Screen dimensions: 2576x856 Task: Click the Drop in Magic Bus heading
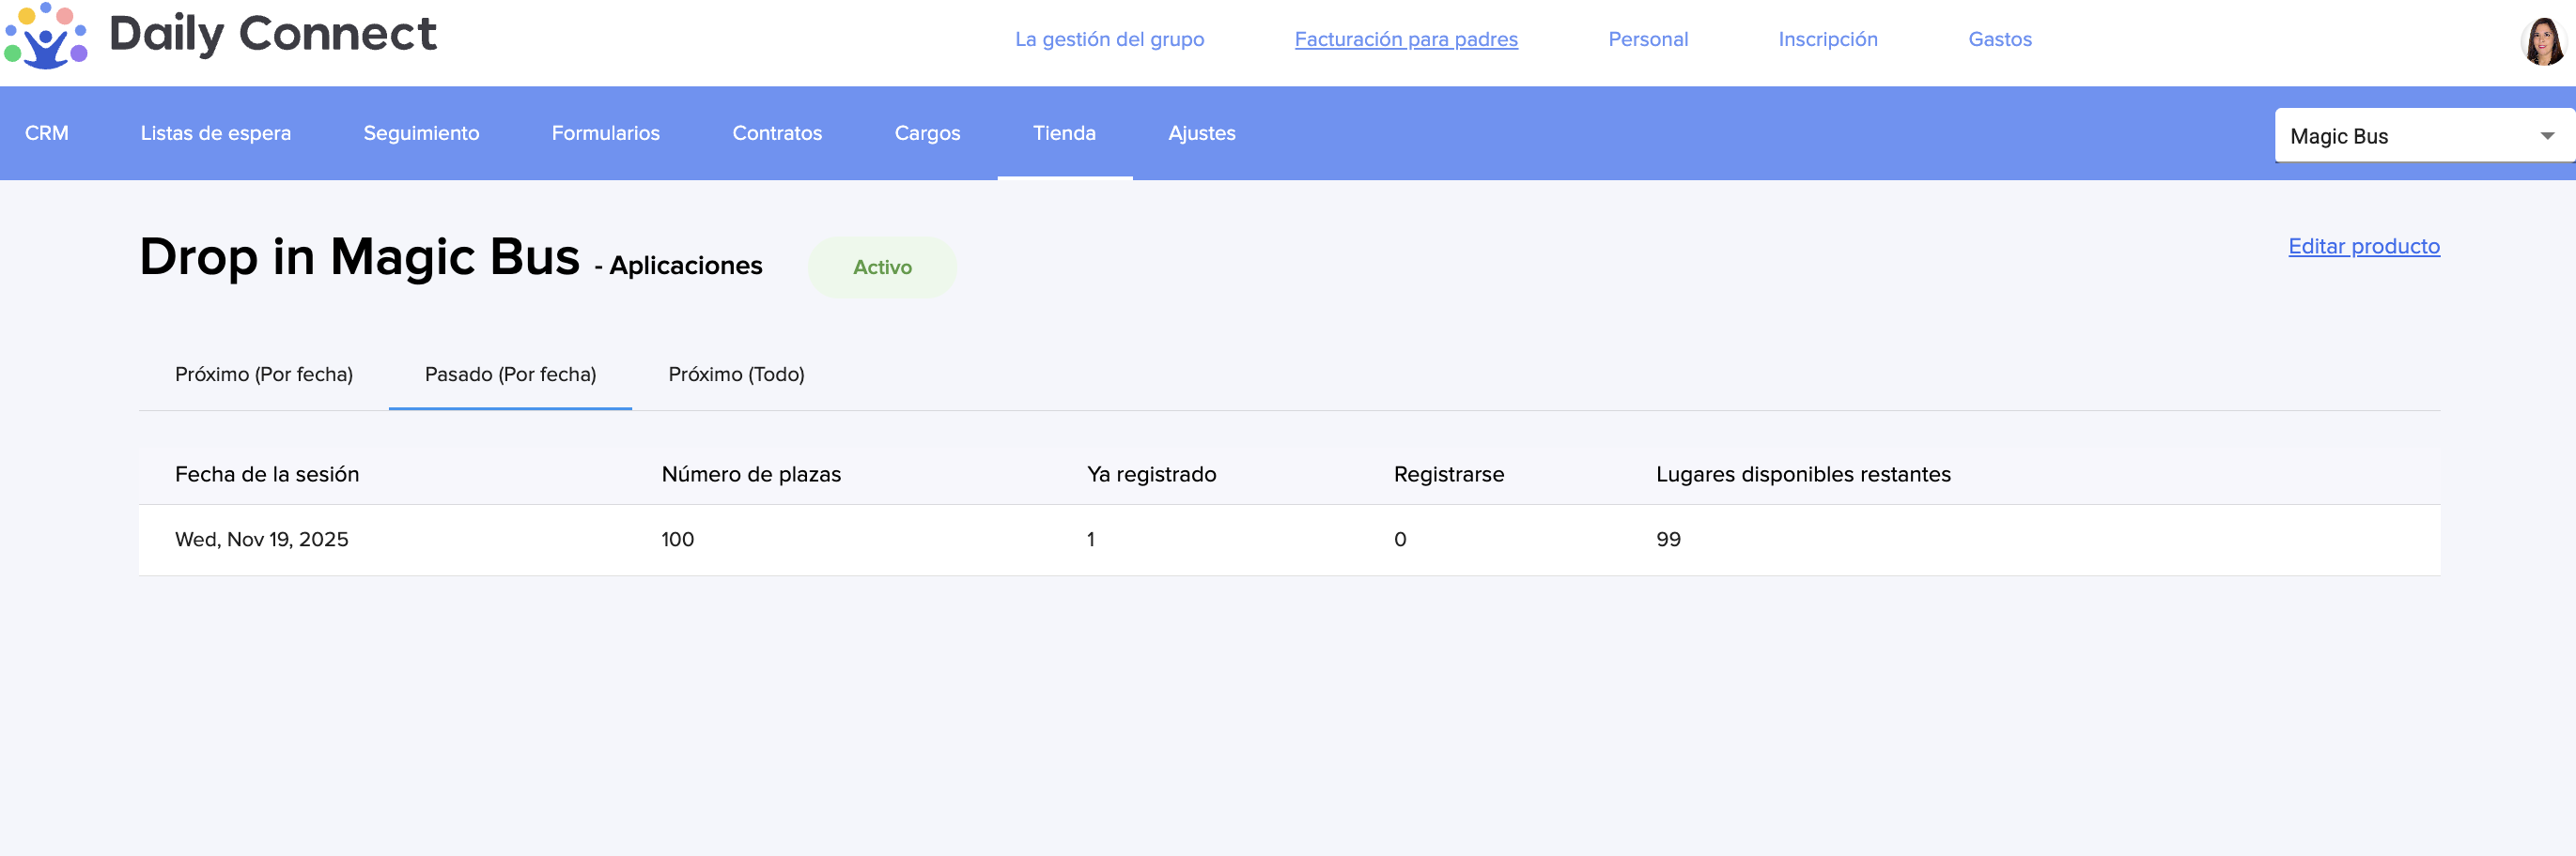[x=359, y=258]
